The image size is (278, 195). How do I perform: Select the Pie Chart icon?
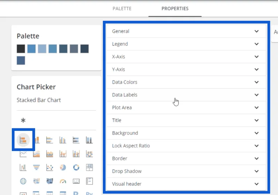pos(63,167)
